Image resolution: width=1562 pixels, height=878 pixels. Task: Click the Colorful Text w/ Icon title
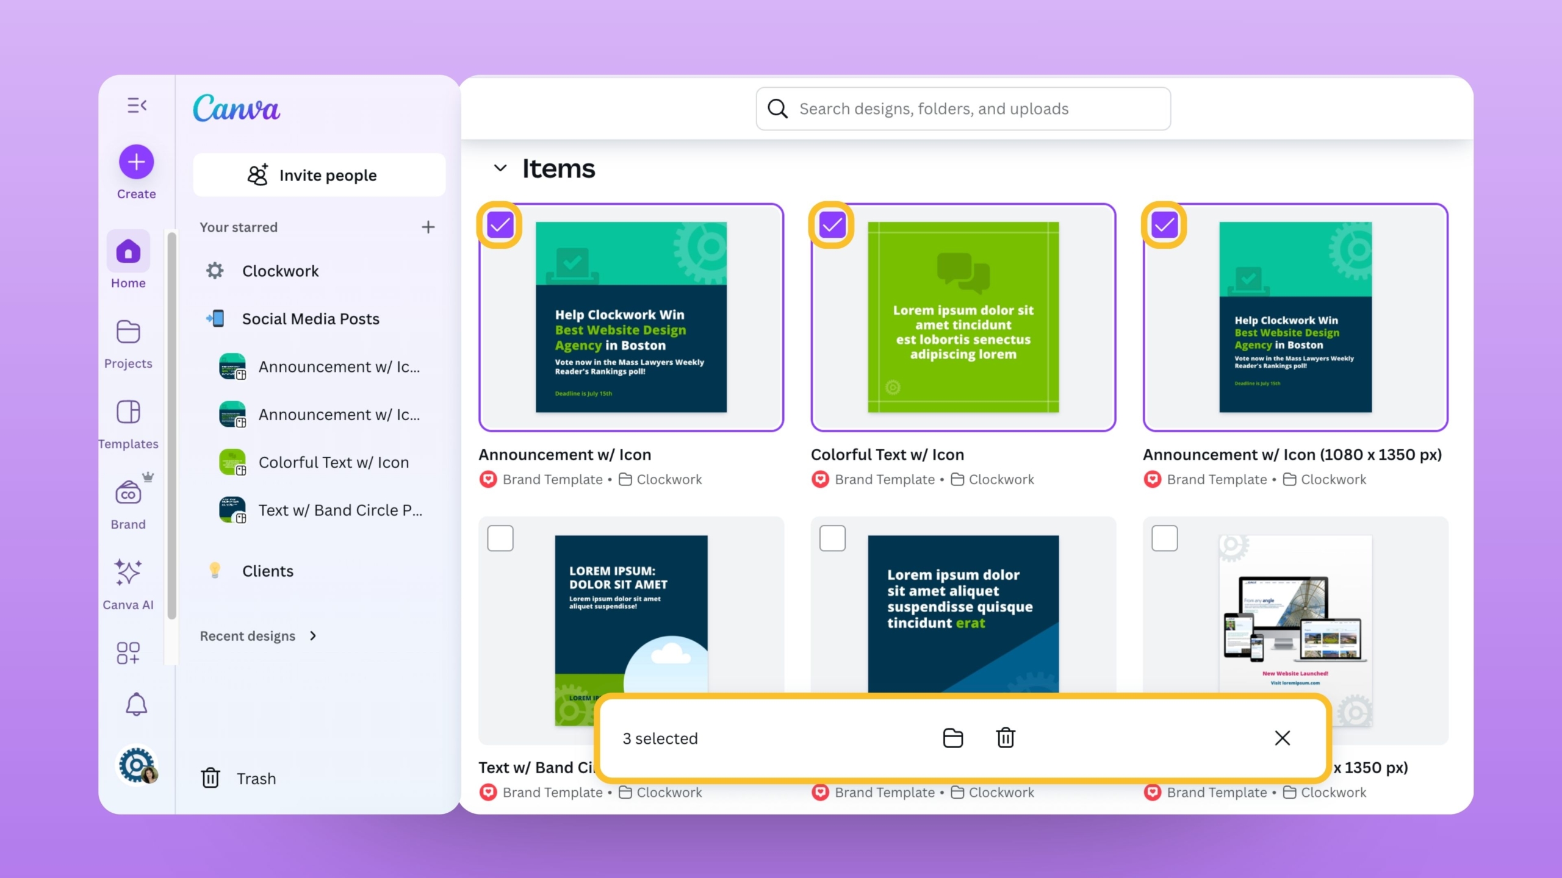pos(887,454)
